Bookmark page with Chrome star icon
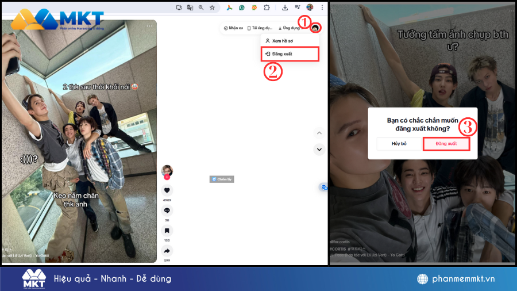Screen dimensions: 517x291 click(212, 7)
